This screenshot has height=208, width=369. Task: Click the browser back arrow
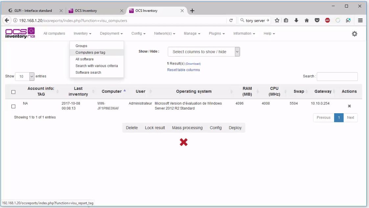[x=7, y=20]
